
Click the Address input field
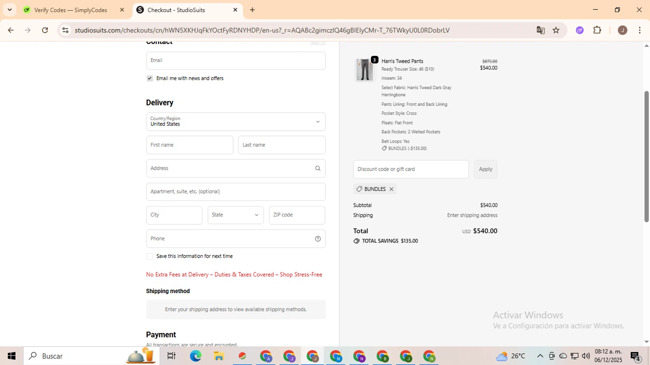pyautogui.click(x=236, y=168)
